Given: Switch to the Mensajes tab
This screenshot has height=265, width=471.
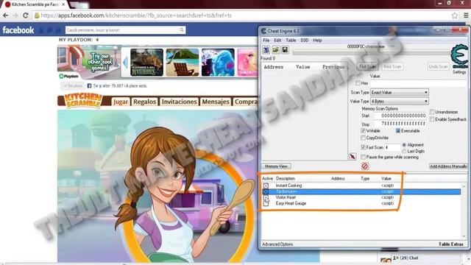Looking at the screenshot, I should (x=216, y=102).
